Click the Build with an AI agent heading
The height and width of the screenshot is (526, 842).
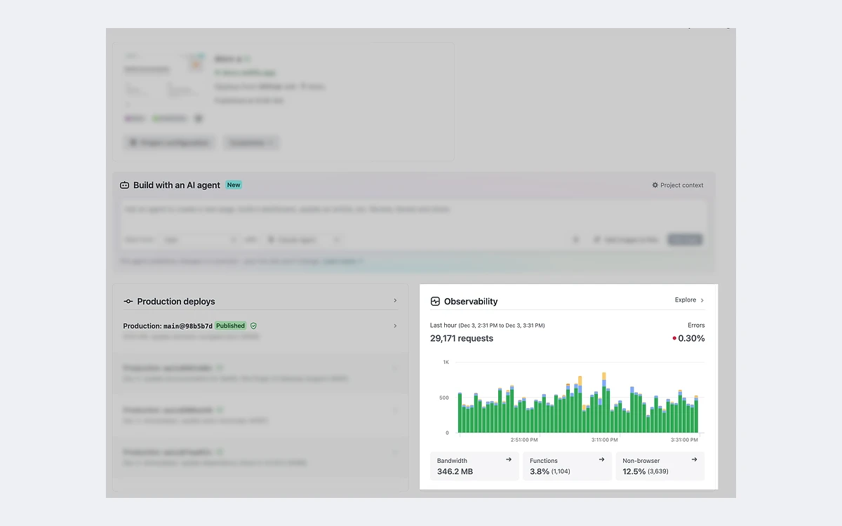tap(177, 185)
